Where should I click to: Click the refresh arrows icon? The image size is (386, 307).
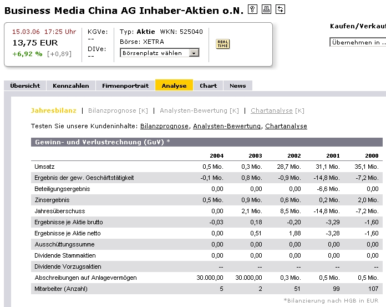pyautogui.click(x=280, y=9)
